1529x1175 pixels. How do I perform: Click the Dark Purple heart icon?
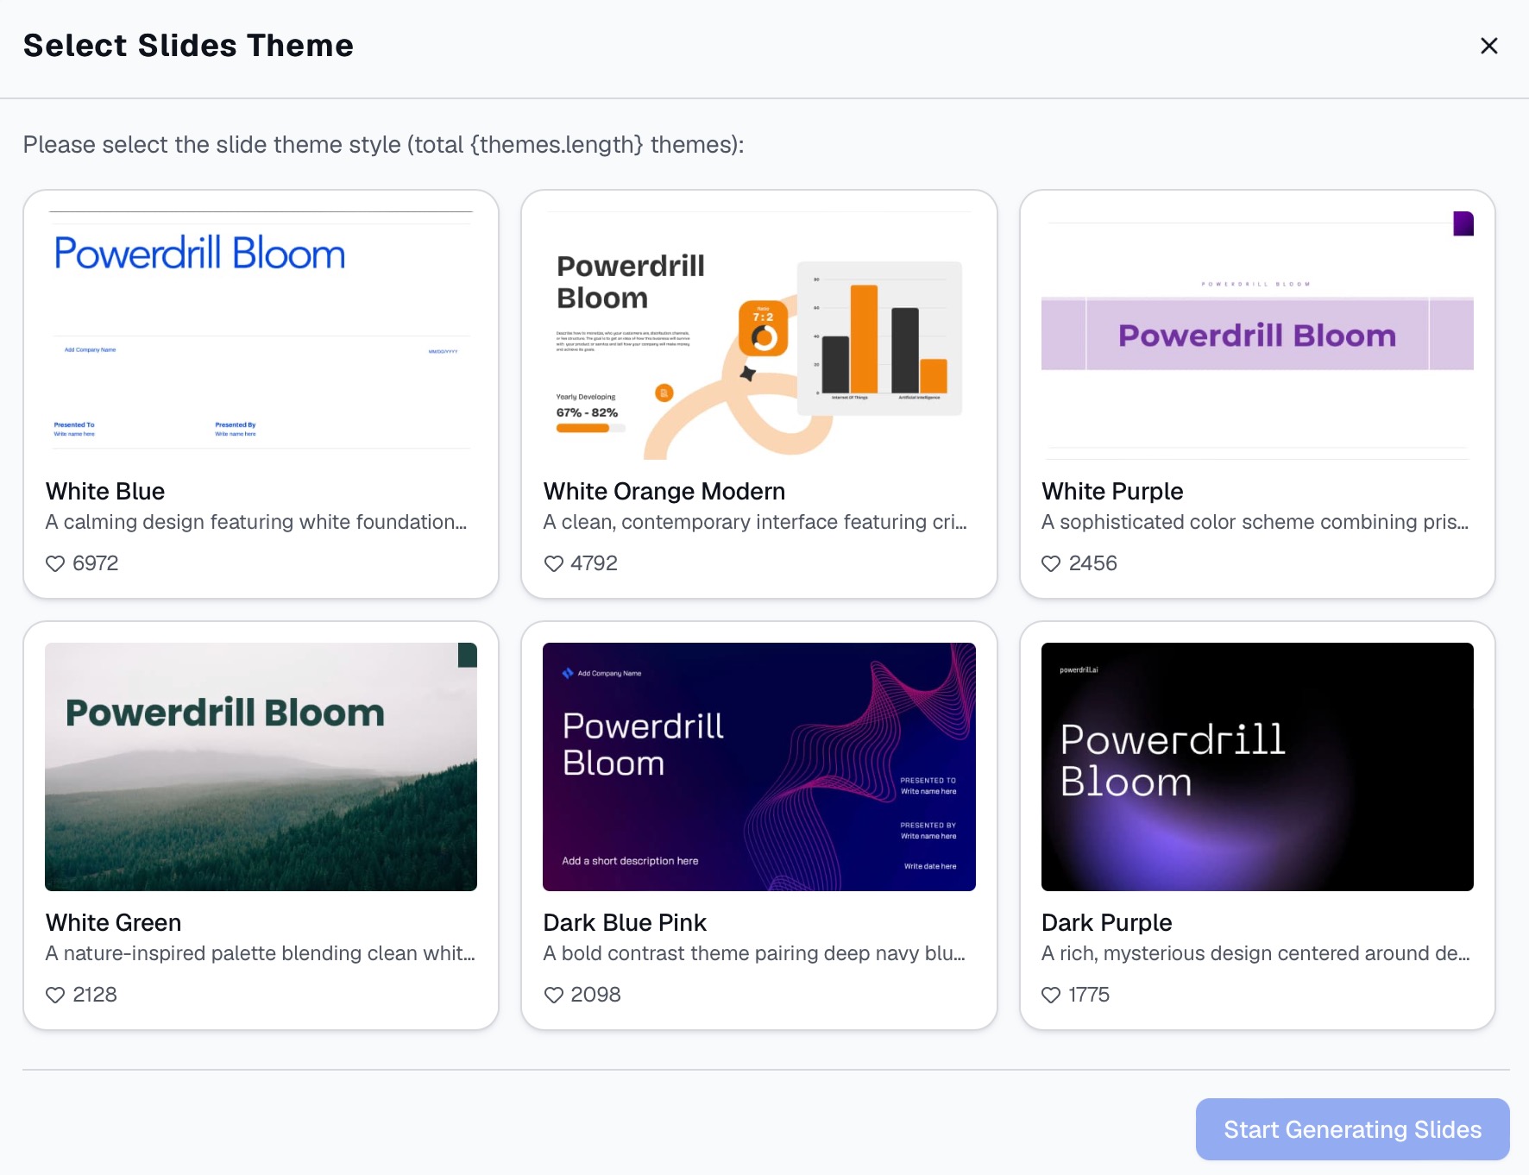coord(1051,995)
